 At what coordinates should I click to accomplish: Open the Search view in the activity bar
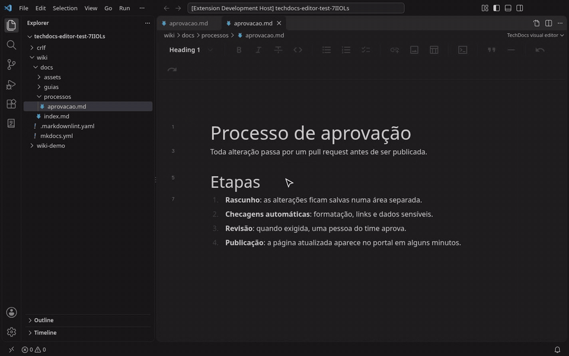click(11, 44)
